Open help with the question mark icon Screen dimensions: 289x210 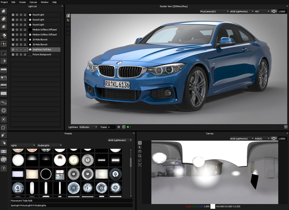[x=4, y=168]
